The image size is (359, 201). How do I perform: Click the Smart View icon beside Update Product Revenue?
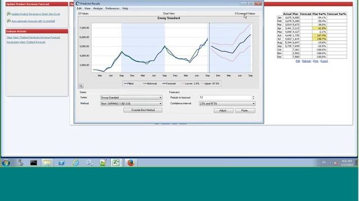9,13
